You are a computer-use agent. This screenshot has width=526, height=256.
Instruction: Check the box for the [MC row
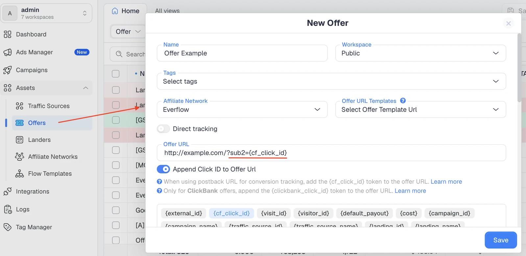(116, 165)
